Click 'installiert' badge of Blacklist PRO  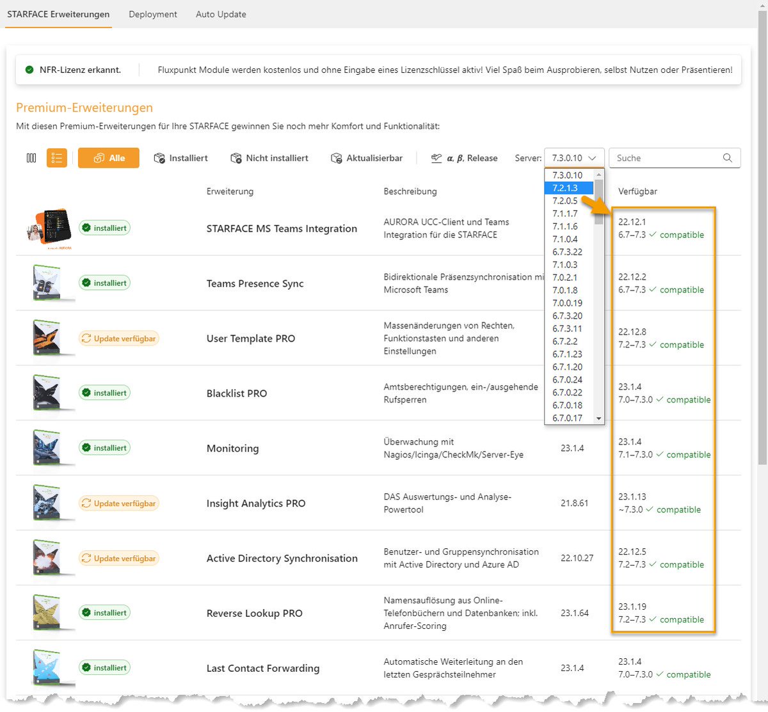[x=104, y=393]
